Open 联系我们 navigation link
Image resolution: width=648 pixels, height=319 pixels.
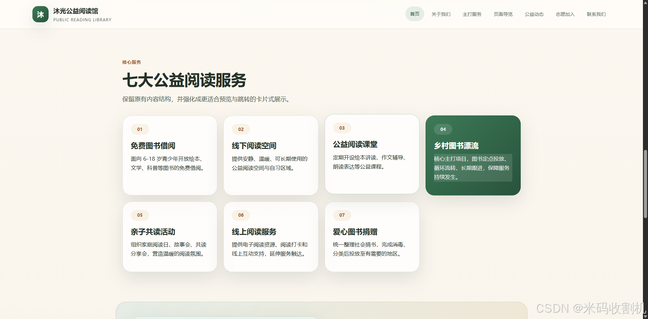click(596, 14)
